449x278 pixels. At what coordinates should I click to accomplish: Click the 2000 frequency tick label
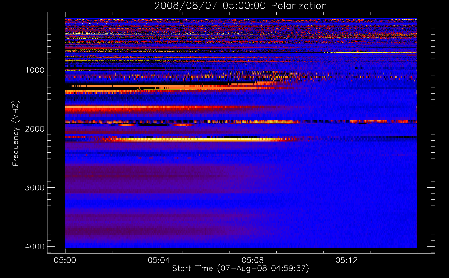(x=35, y=129)
